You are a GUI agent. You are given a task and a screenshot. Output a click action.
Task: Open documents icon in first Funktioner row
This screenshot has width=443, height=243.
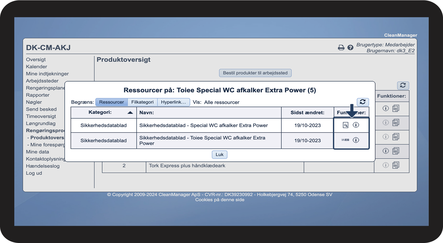pos(396,108)
